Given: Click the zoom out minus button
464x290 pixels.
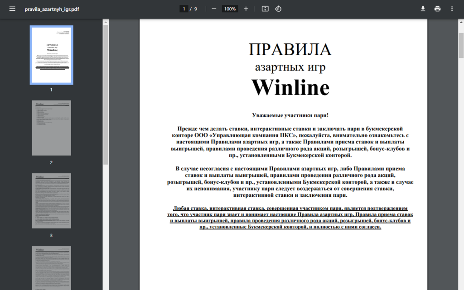Looking at the screenshot, I should [214, 9].
